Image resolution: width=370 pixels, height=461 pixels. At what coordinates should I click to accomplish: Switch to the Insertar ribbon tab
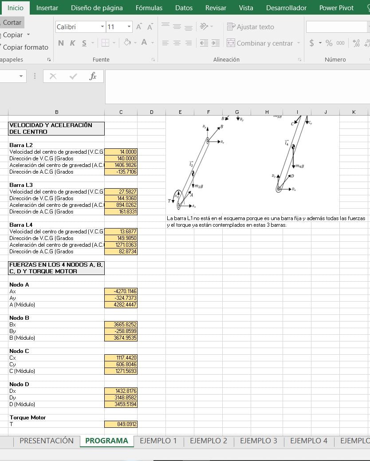47,8
